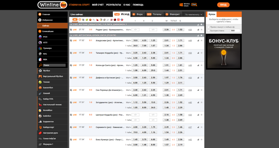Open statistics chart for Альдосиви (рез) match
This screenshot has width=279, height=148.
point(197,41)
